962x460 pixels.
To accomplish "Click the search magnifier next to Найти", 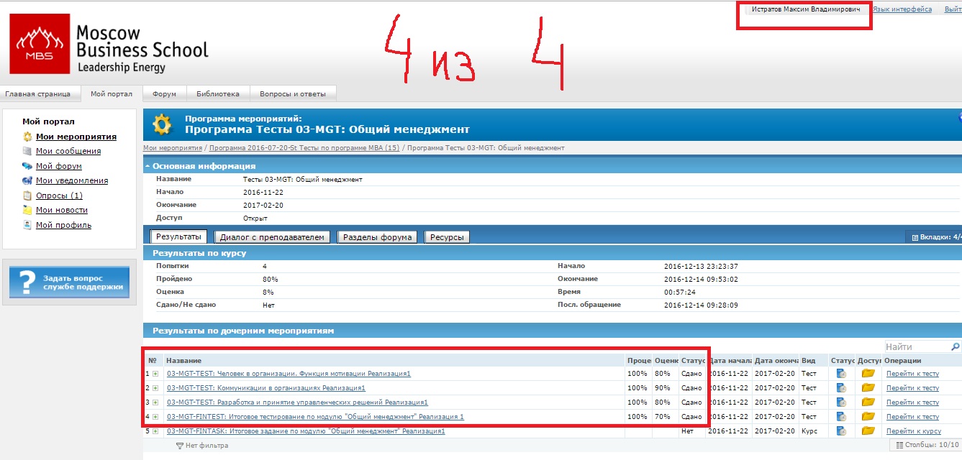I will coord(954,347).
